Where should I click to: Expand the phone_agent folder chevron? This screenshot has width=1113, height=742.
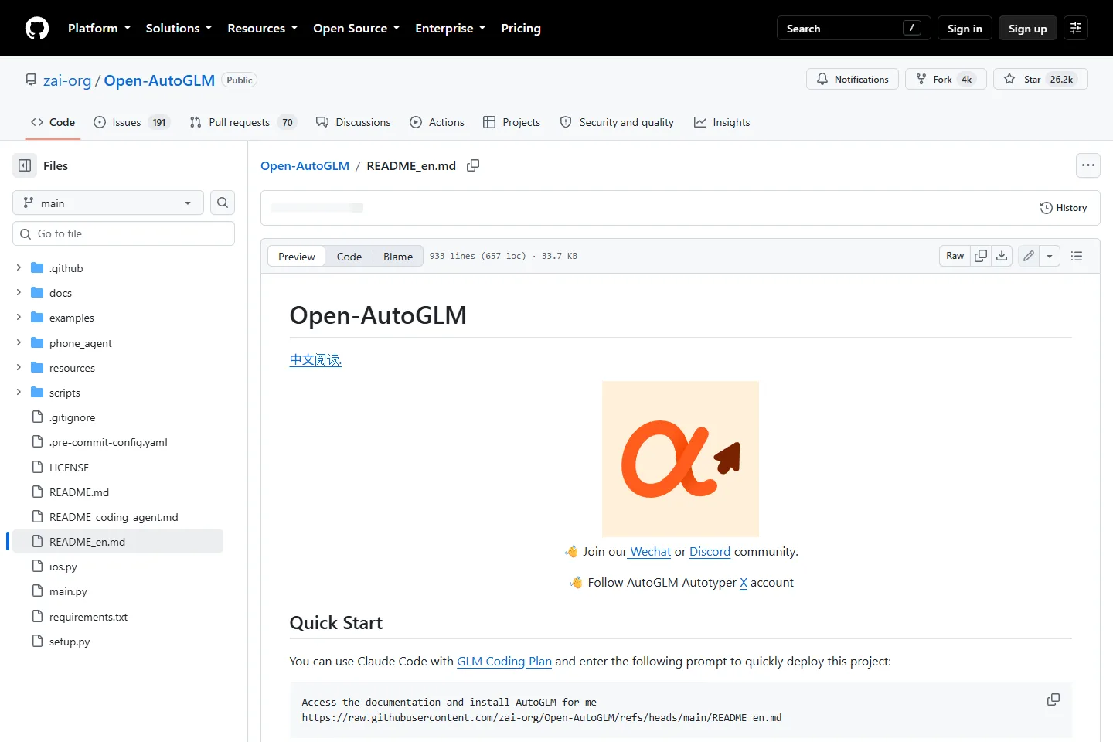19,342
